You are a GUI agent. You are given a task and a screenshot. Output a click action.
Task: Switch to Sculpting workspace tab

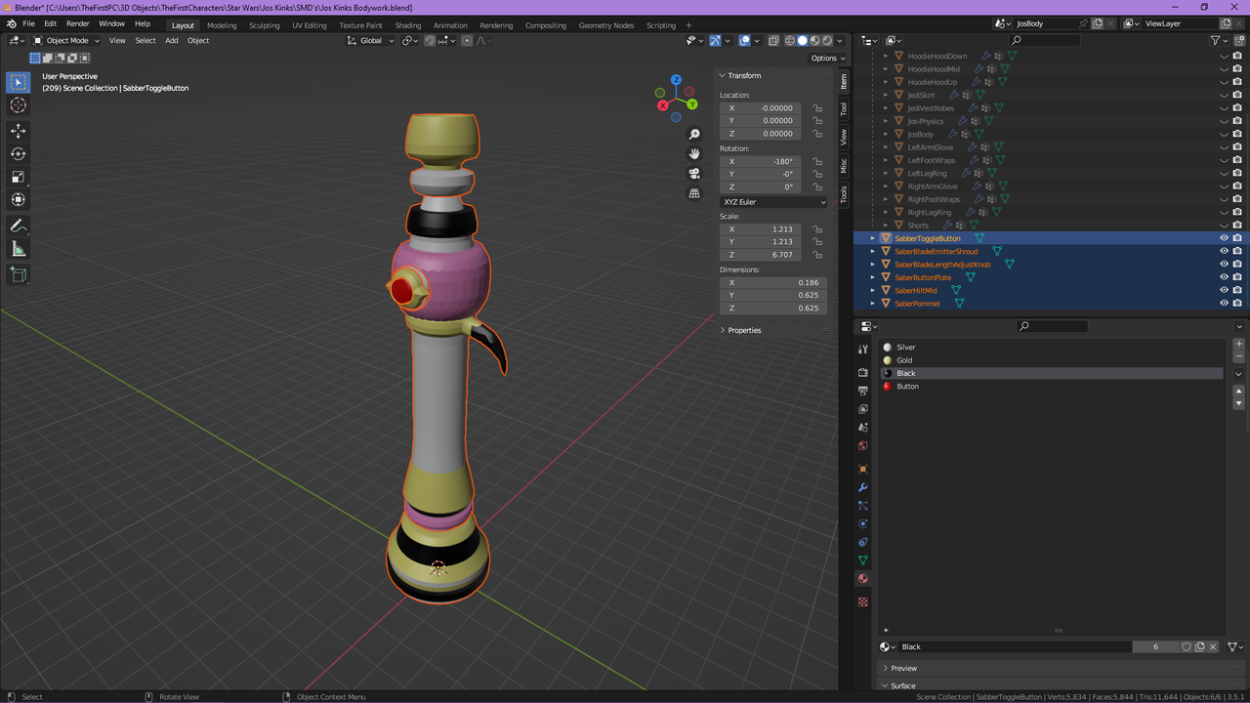coord(264,25)
